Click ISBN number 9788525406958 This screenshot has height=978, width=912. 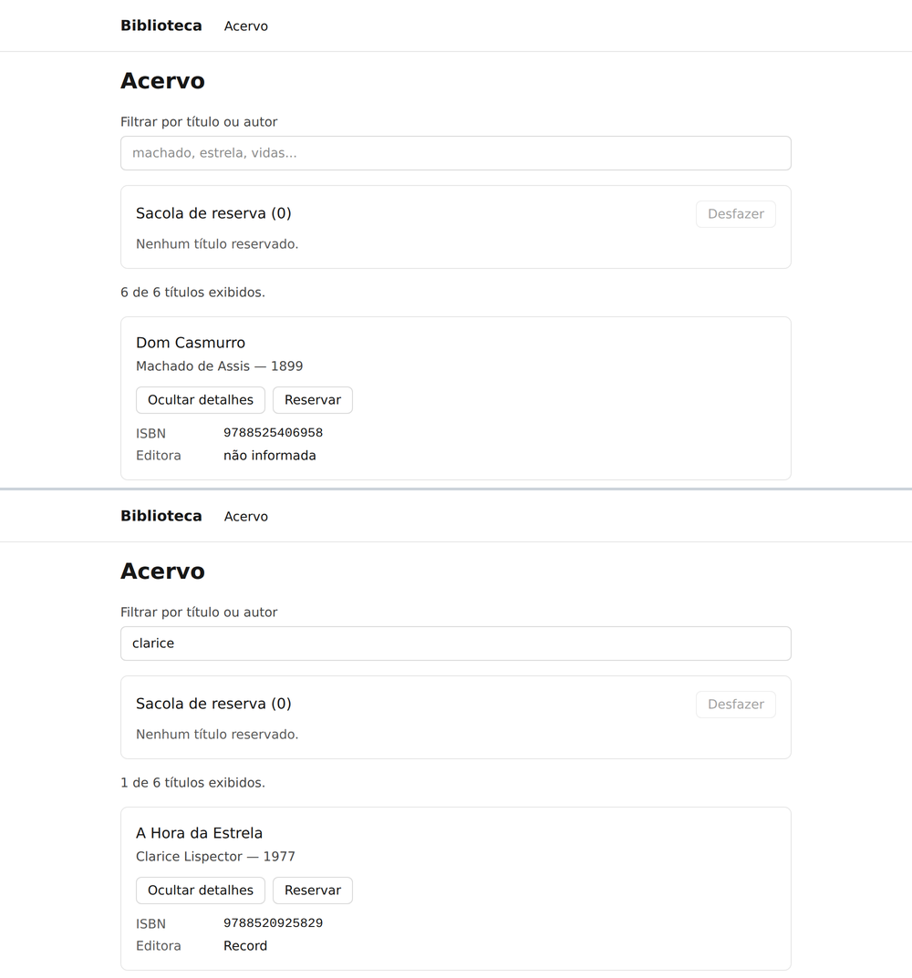[273, 432]
